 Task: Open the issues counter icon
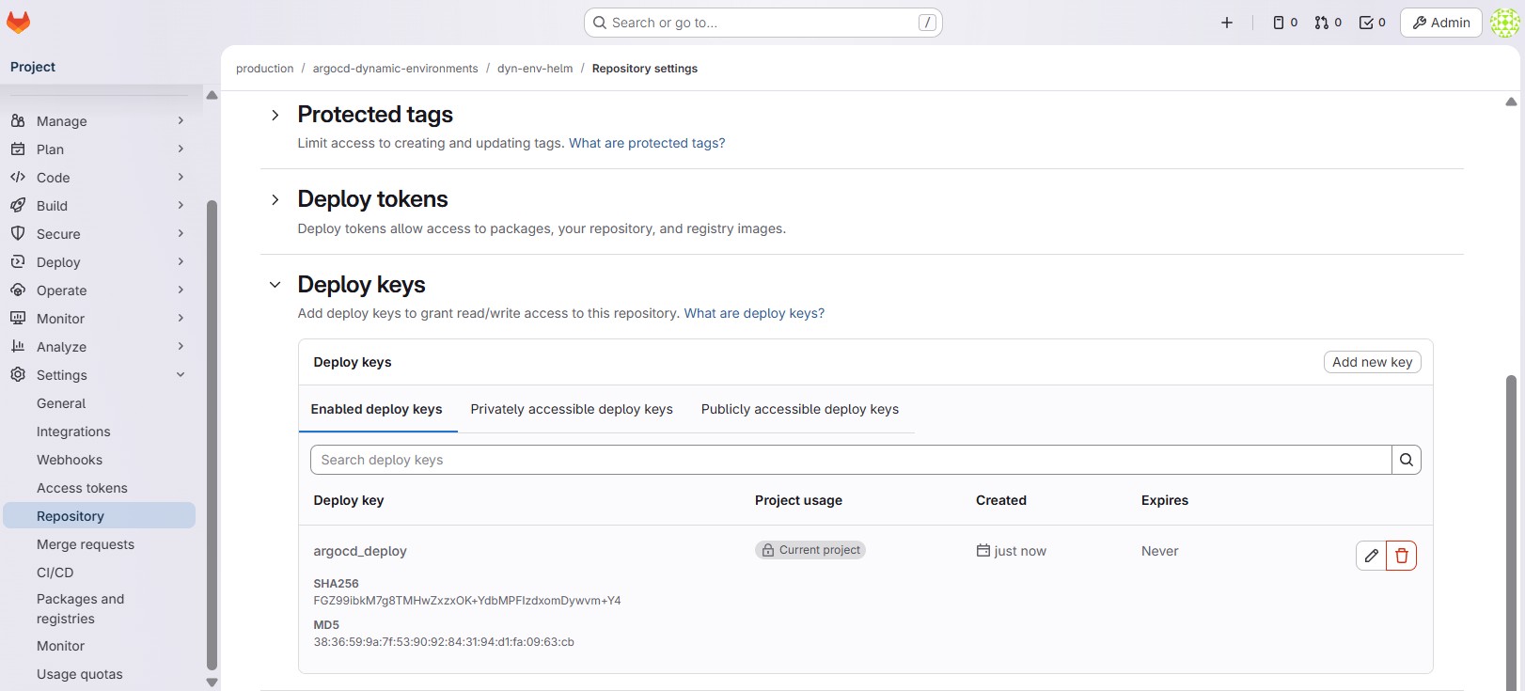coord(1284,23)
